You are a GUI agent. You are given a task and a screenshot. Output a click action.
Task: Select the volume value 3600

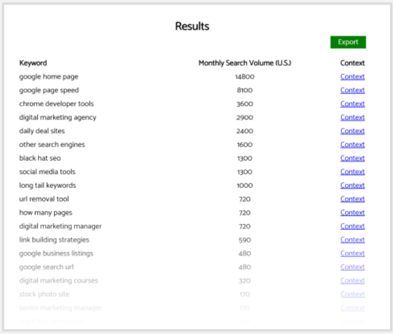pos(245,104)
